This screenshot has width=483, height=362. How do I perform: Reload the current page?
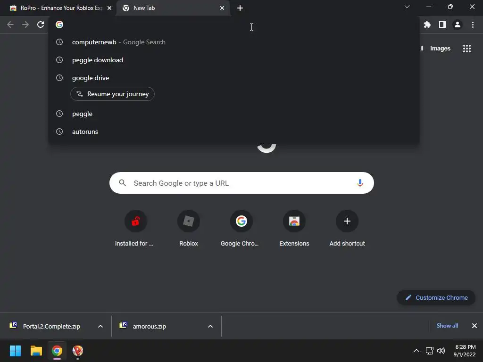(41, 25)
